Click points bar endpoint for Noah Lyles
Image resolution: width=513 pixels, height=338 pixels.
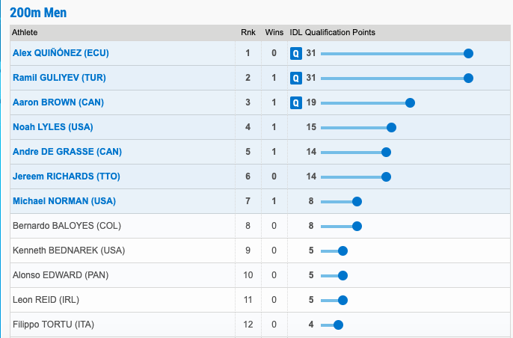(x=391, y=127)
